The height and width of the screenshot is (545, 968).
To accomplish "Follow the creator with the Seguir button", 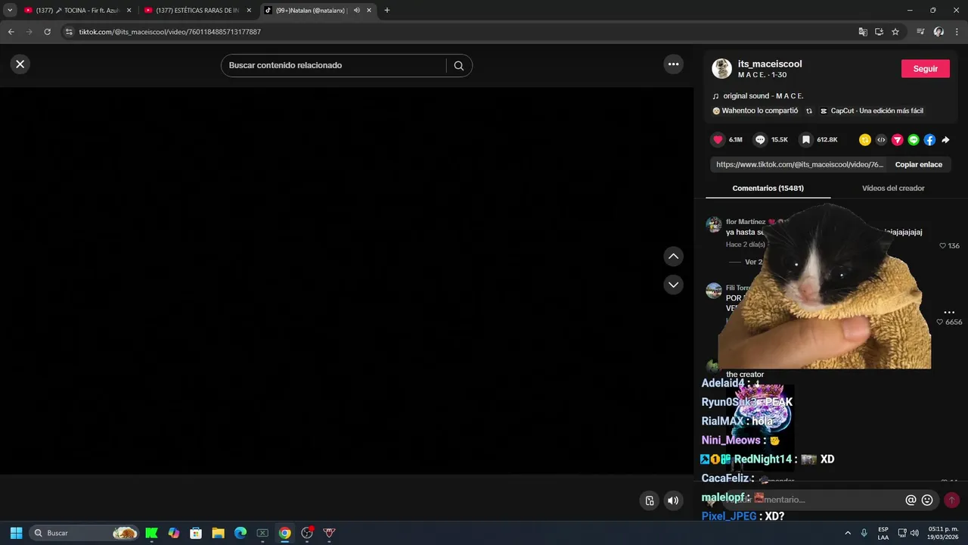I will (925, 69).
